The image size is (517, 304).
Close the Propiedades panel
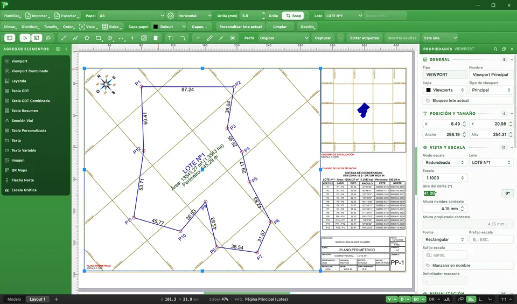pos(512,49)
